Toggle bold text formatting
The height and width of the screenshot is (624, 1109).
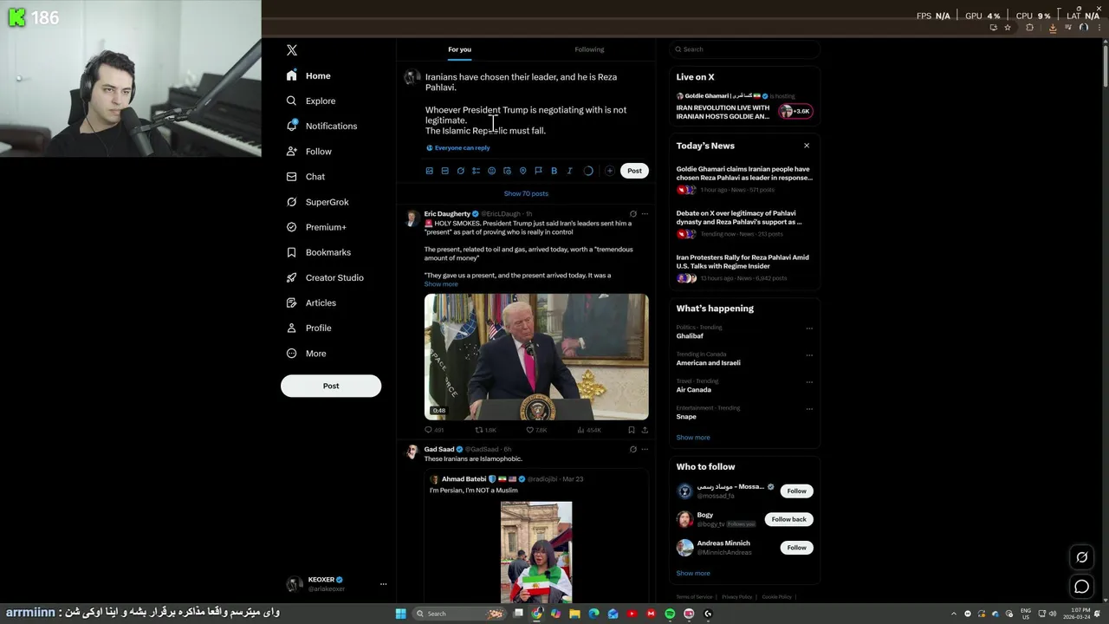(x=554, y=171)
